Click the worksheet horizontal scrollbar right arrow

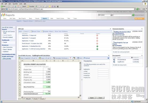click(78, 97)
